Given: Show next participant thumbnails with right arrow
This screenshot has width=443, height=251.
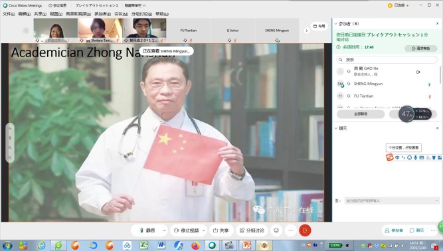Looking at the screenshot, I should click(306, 31).
